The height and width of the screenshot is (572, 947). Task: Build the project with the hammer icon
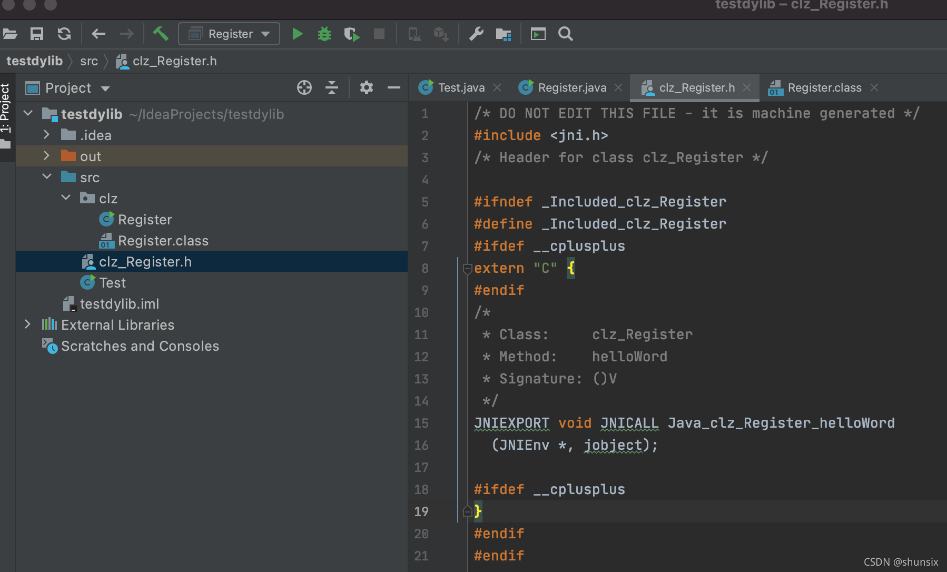tap(161, 34)
